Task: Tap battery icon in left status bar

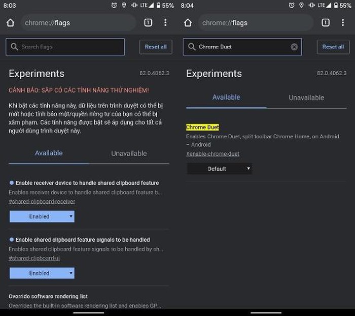Action: 158,5
